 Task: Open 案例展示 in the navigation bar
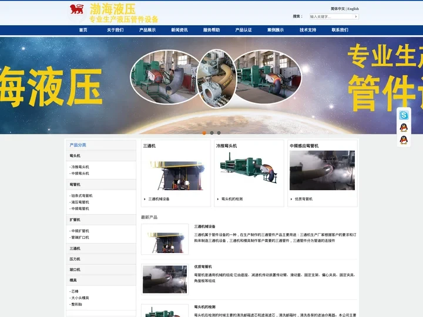point(276,30)
